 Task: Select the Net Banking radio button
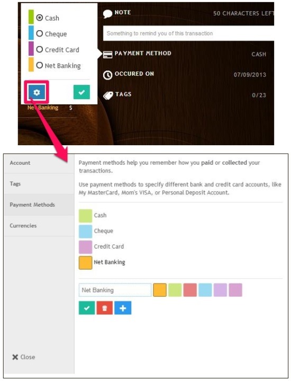[39, 65]
